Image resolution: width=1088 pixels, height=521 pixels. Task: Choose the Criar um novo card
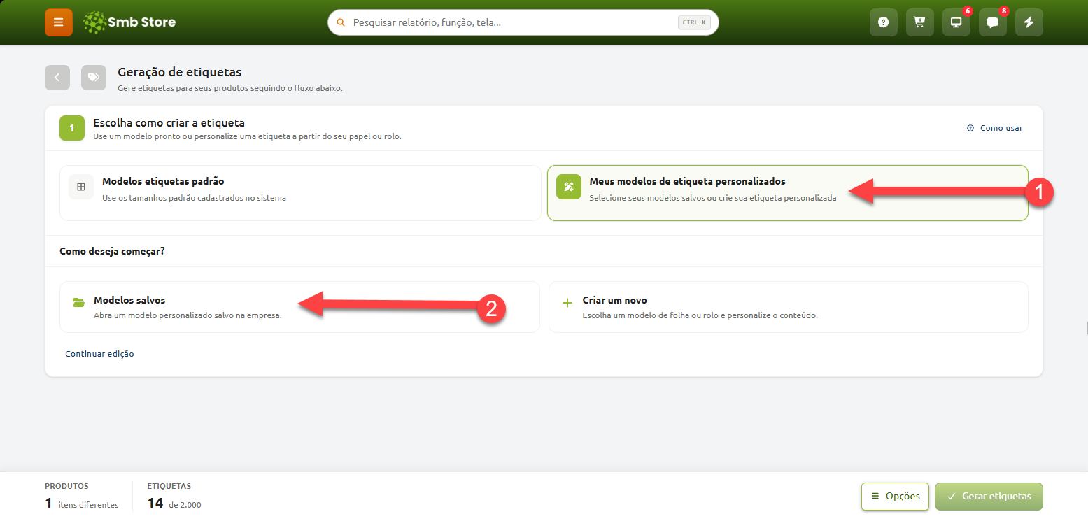click(x=789, y=307)
